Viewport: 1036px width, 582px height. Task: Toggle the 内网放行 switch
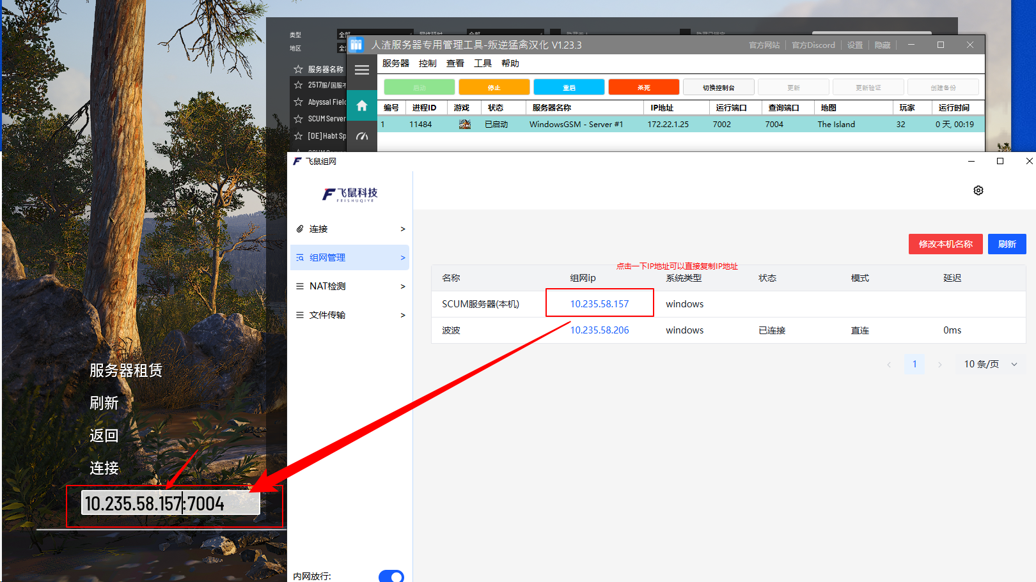point(391,576)
